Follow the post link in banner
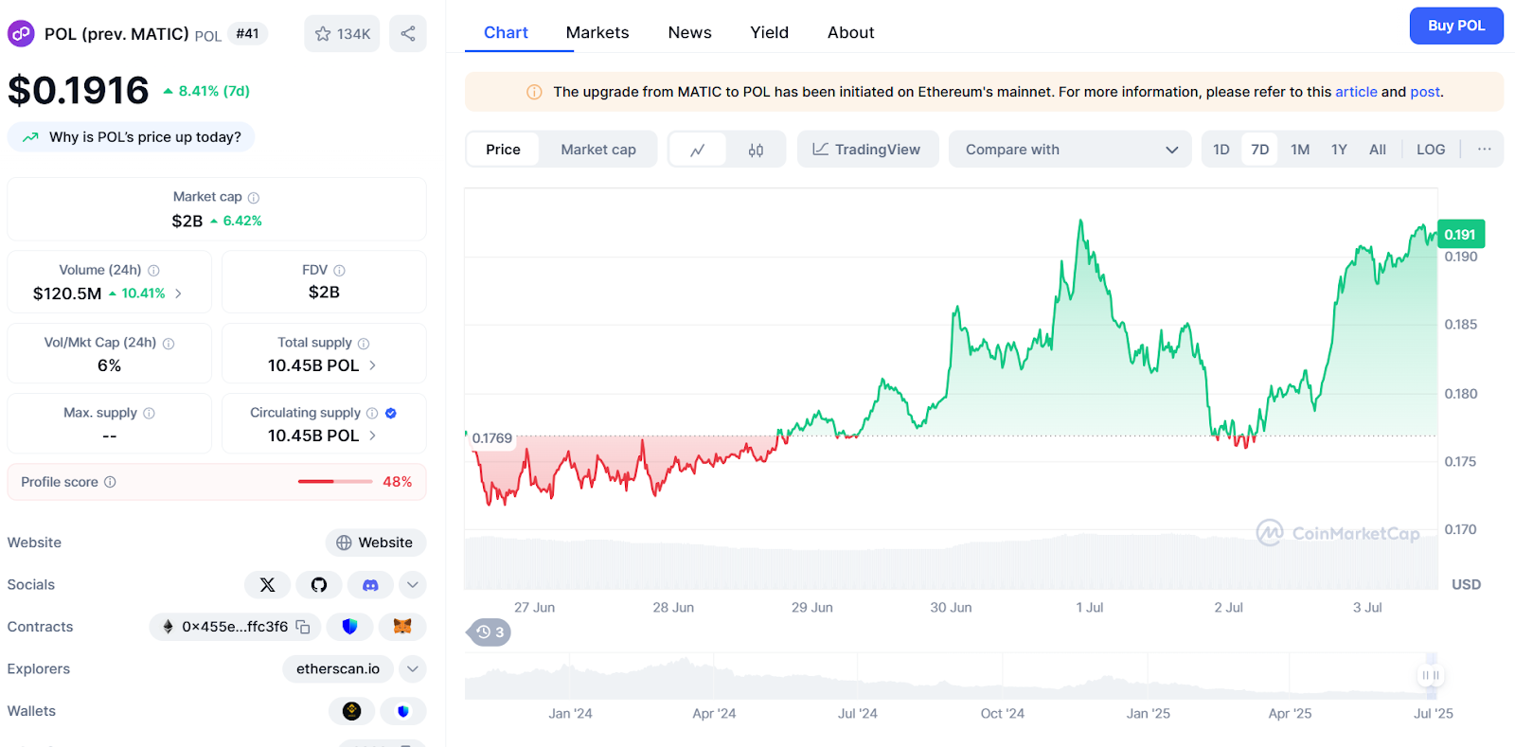 coord(1425,92)
